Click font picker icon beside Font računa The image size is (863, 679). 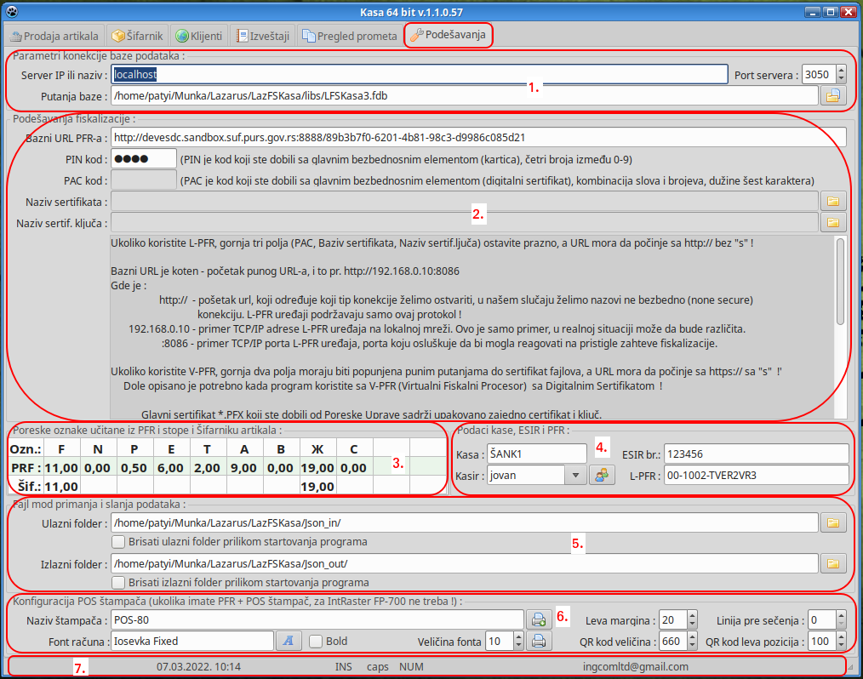(289, 641)
